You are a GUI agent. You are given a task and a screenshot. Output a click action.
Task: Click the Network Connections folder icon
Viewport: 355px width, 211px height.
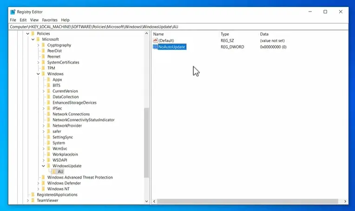tap(48, 114)
